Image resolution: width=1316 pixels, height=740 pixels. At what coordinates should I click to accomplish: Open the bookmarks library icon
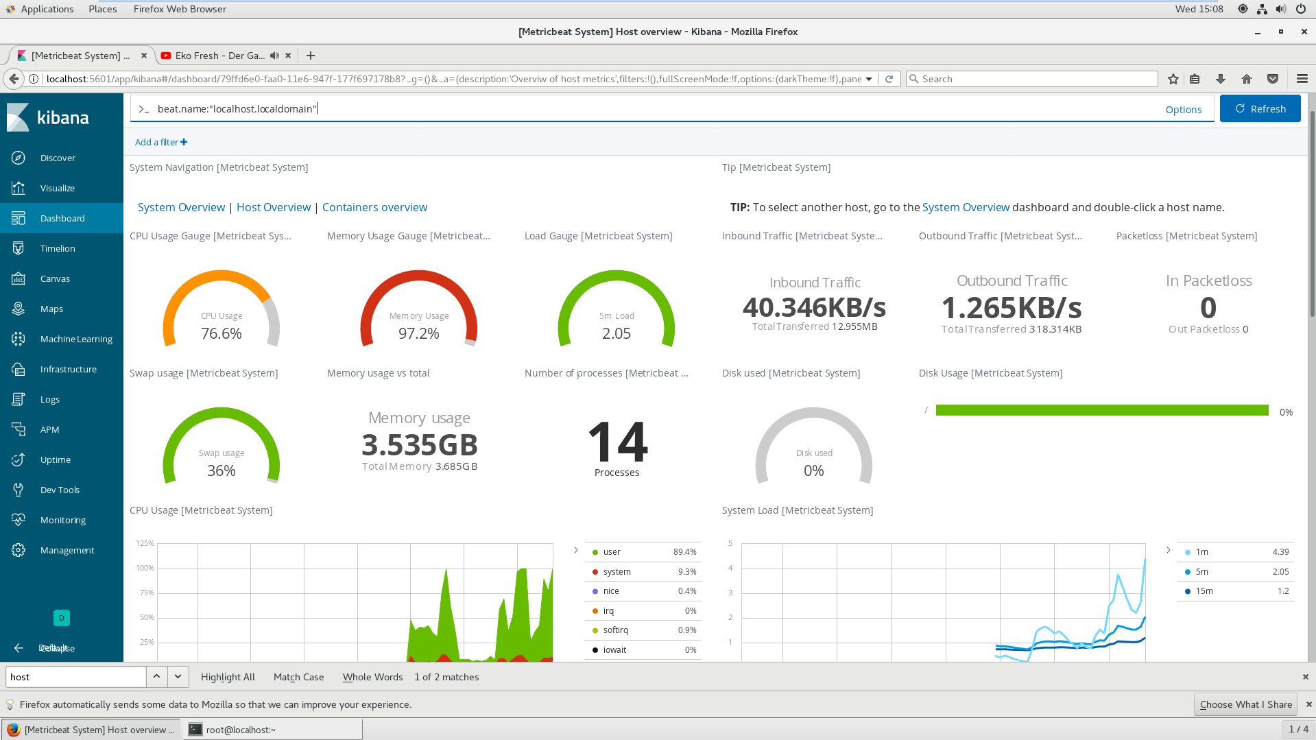point(1195,79)
